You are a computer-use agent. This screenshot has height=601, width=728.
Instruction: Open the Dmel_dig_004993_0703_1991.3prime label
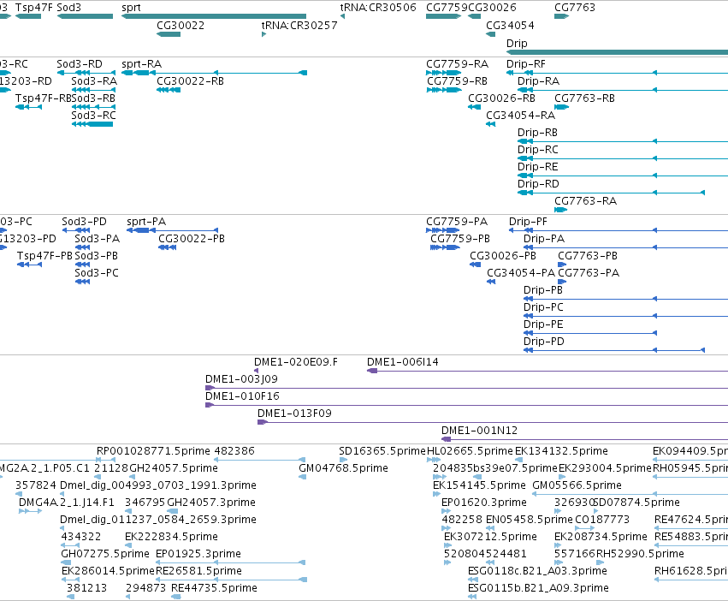158,485
